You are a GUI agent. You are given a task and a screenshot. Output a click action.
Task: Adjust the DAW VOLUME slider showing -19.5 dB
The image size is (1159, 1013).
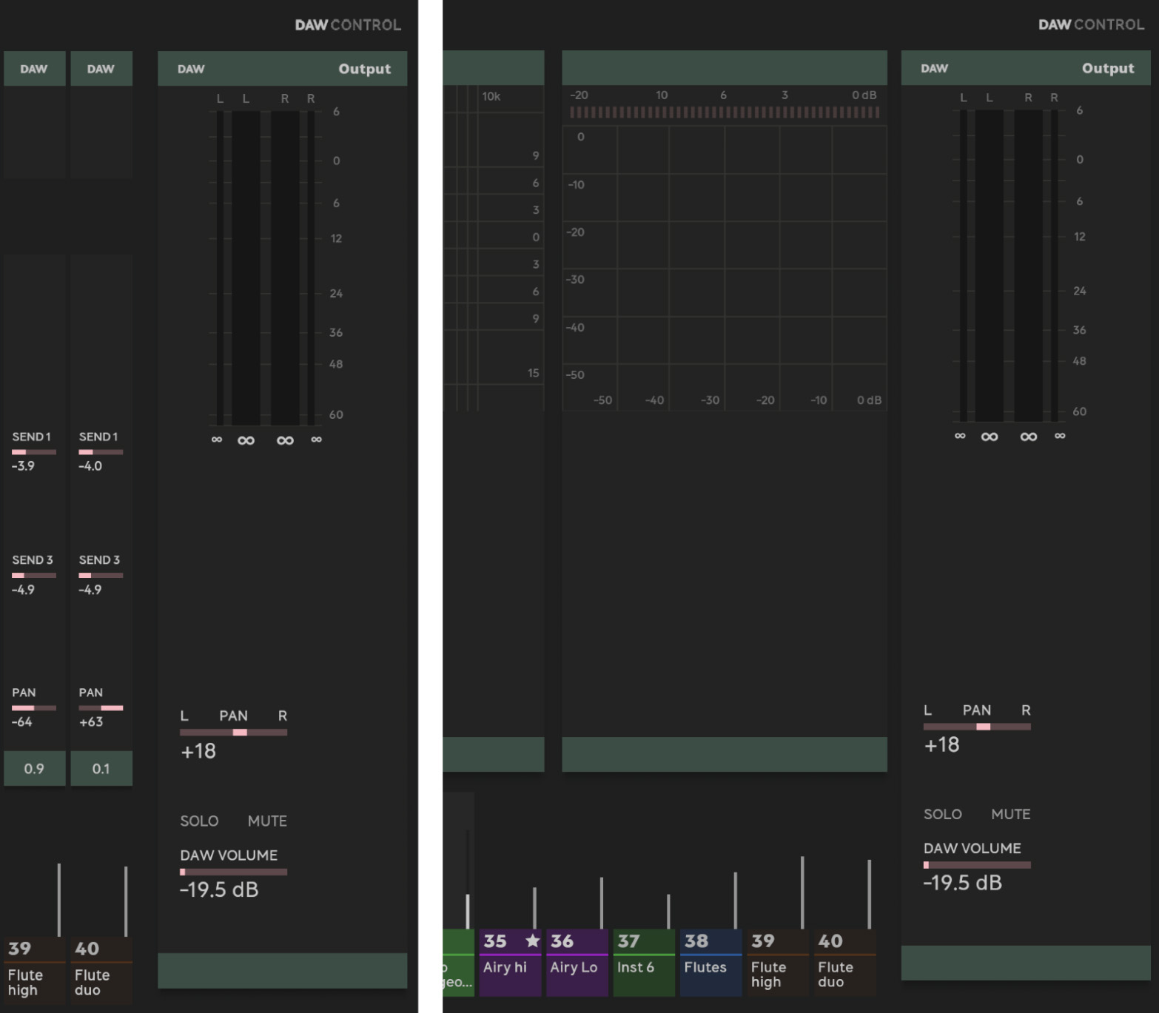(234, 872)
